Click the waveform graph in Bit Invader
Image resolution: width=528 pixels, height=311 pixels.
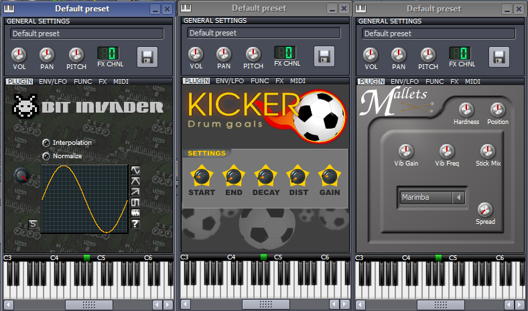84,199
